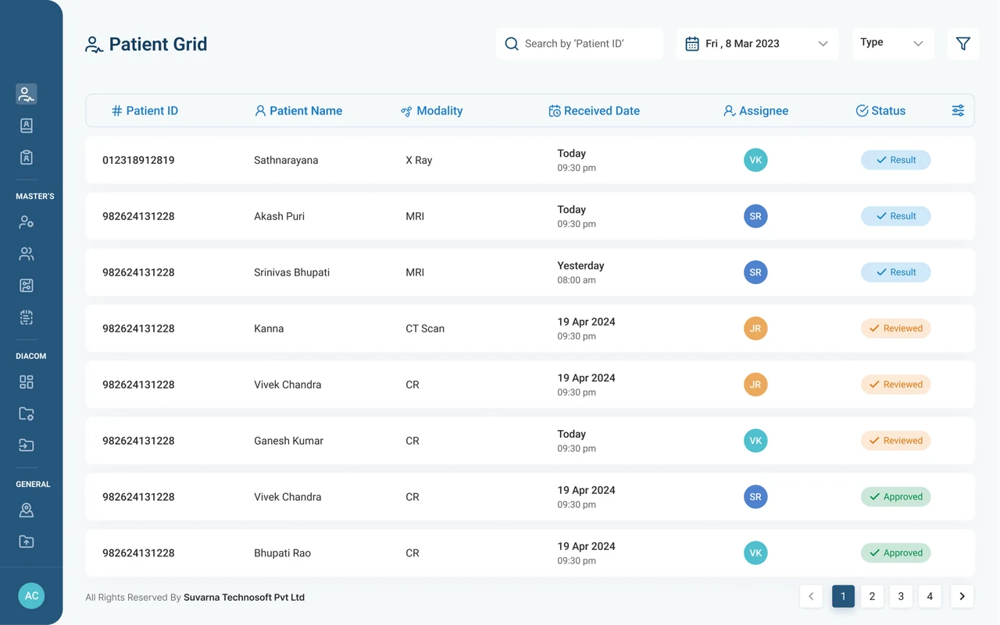Open the filter funnel icon
This screenshot has width=1000, height=625.
[962, 44]
